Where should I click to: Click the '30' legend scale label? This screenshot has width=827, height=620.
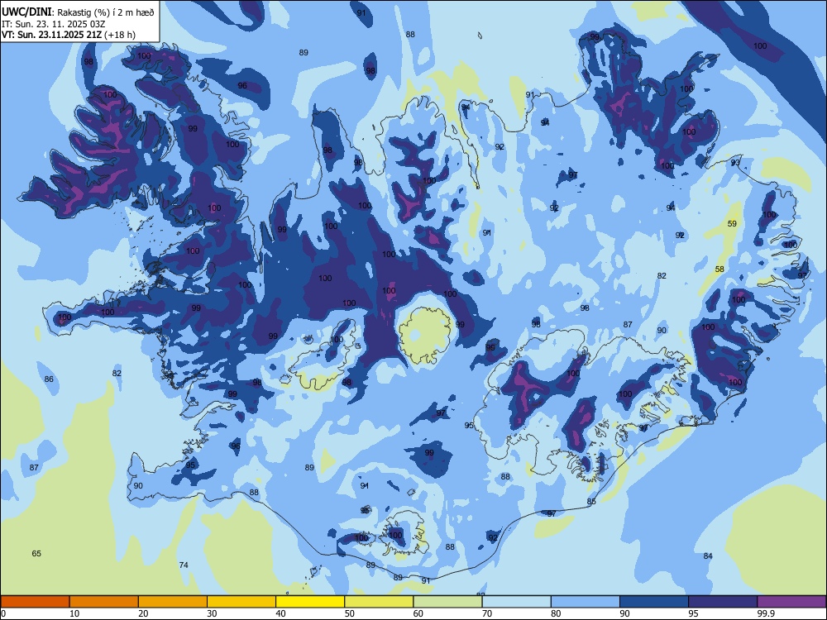212,613
